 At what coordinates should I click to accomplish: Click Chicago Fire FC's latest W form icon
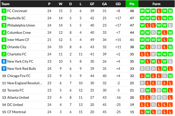click(x=170, y=76)
